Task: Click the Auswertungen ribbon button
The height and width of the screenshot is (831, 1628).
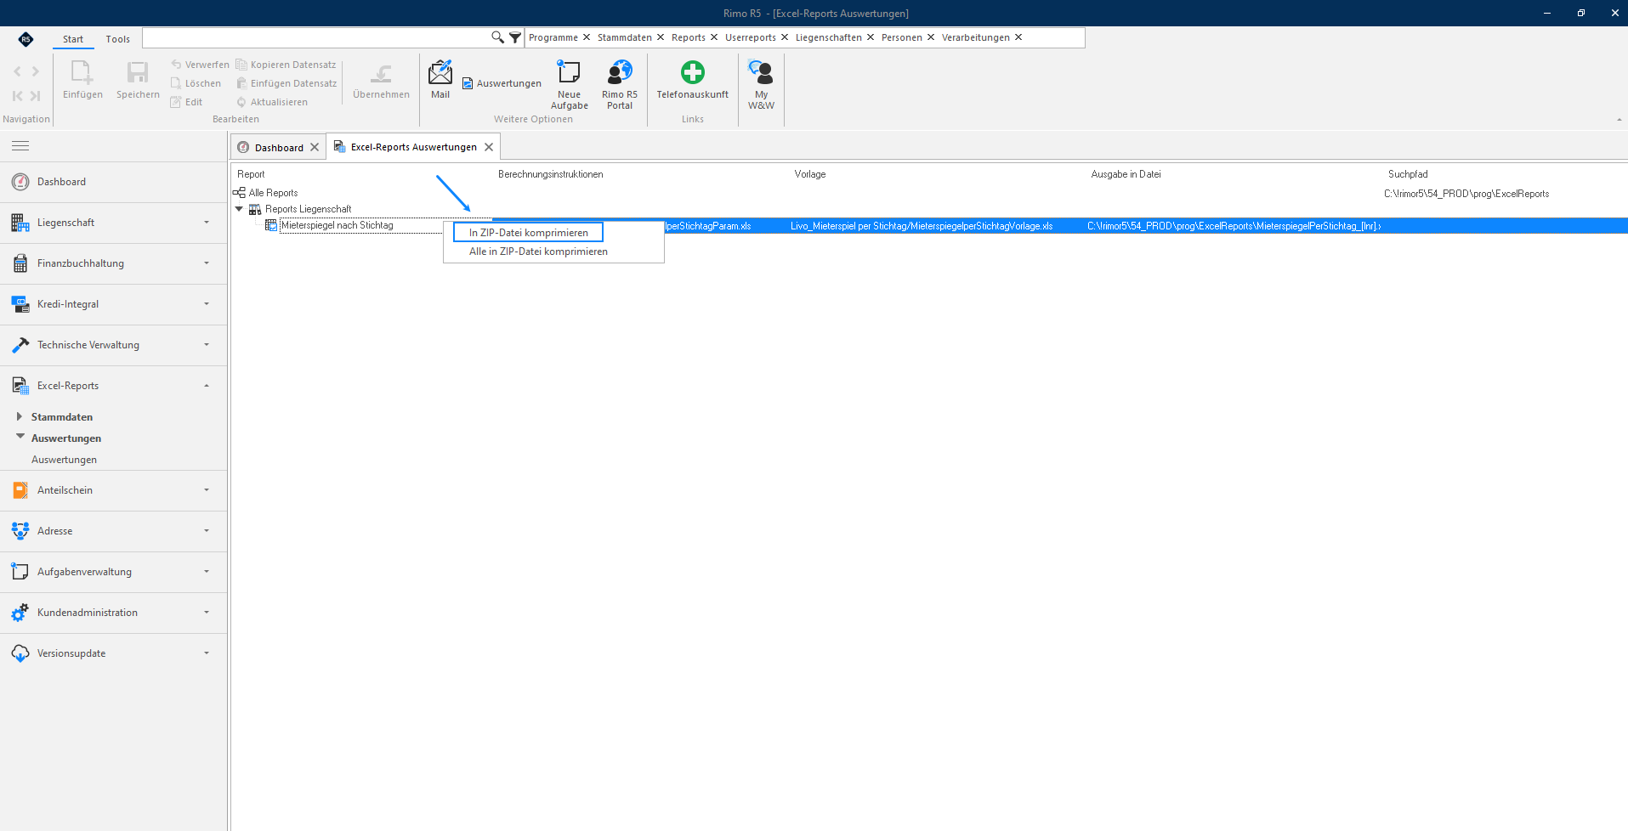Action: (502, 83)
